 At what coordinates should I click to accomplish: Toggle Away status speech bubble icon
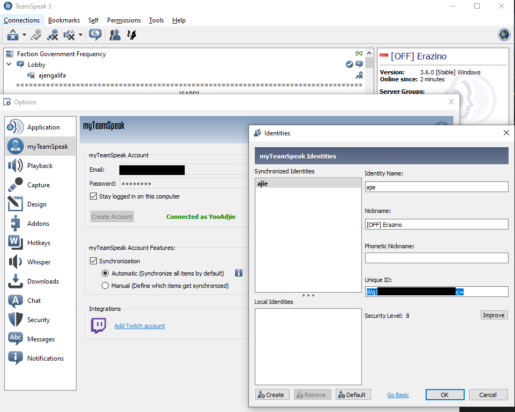pos(95,34)
